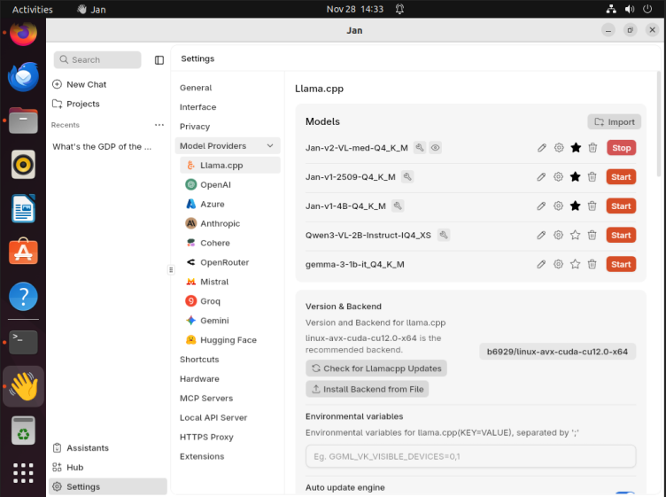This screenshot has height=497, width=666.
Task: Click the tools badge on Qwen3-VL-2B-Instruct-IQ4_XS
Action: pos(444,235)
